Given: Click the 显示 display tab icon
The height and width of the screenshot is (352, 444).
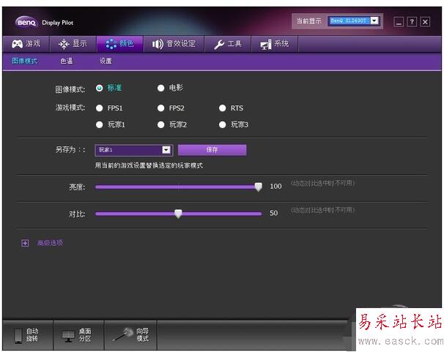Looking at the screenshot, I should pos(64,44).
